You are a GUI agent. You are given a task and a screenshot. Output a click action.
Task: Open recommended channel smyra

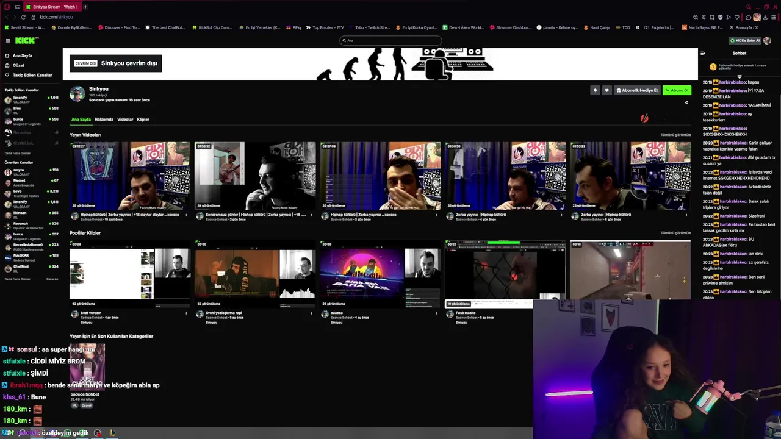coord(31,172)
